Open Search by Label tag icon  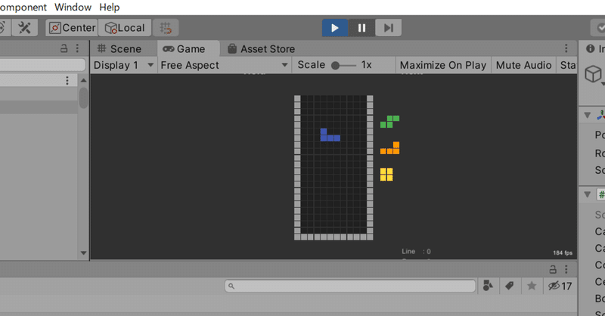click(x=509, y=286)
